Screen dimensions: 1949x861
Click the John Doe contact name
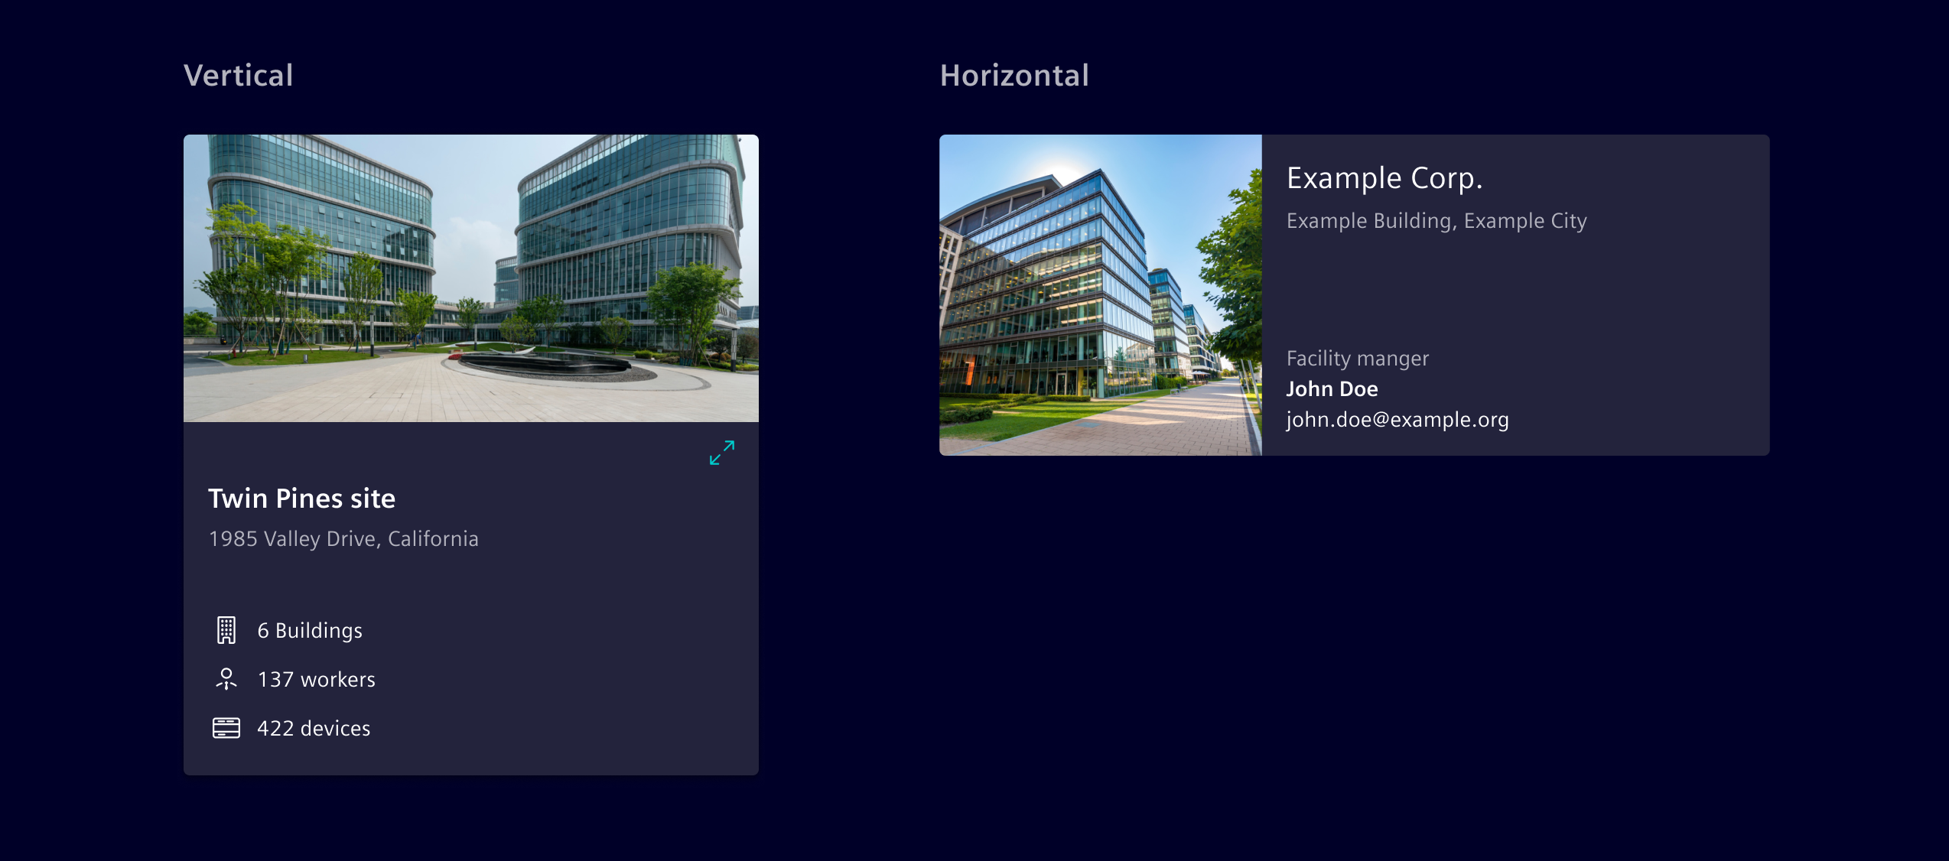point(1332,389)
